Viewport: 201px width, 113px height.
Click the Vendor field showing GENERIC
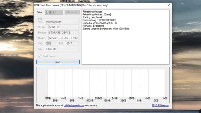point(63,27)
